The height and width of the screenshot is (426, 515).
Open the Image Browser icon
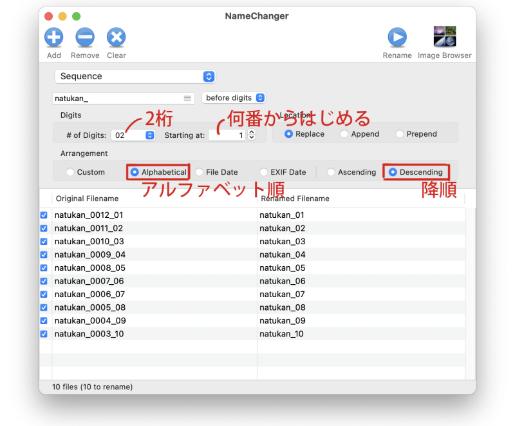(445, 37)
